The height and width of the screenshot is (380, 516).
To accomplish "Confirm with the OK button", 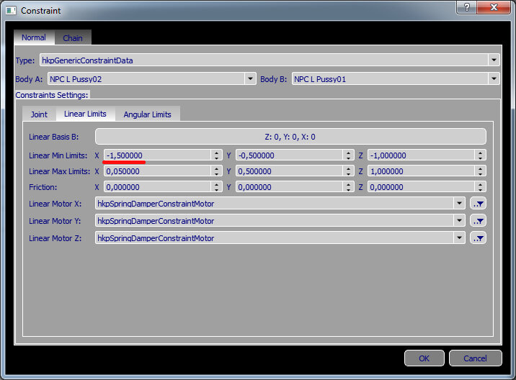I will click(424, 358).
